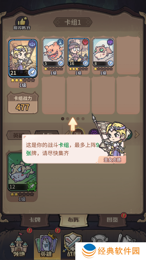Tap the empty fifth deck slot
Image resolution: width=146 pixels, height=260 pixels.
pos(128,55)
